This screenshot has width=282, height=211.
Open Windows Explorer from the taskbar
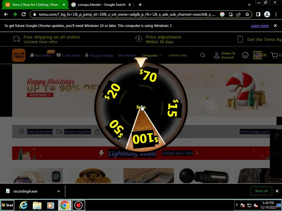click(x=37, y=205)
